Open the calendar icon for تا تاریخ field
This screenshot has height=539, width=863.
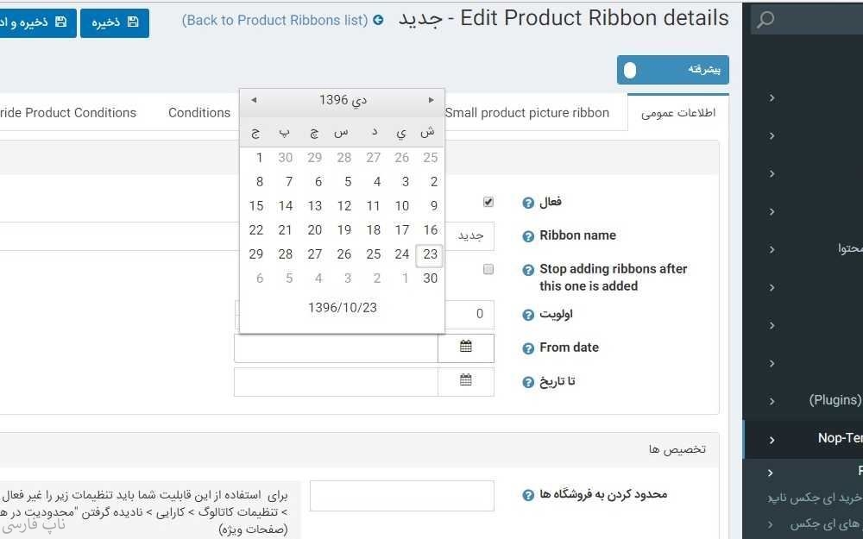coord(466,381)
